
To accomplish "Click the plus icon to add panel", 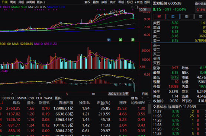I will tap(142, 98).
